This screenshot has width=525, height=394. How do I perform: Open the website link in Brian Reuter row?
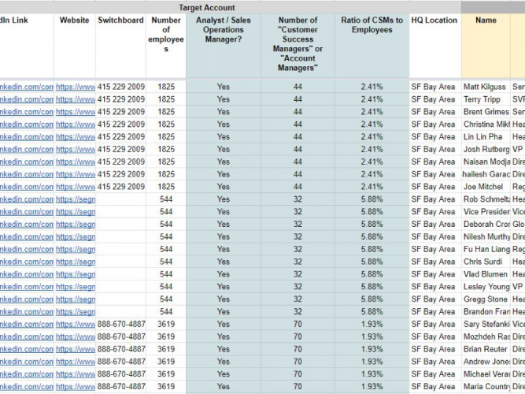point(76,349)
